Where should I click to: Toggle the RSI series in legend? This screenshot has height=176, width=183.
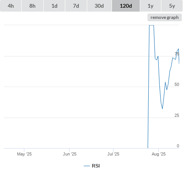[96, 166]
